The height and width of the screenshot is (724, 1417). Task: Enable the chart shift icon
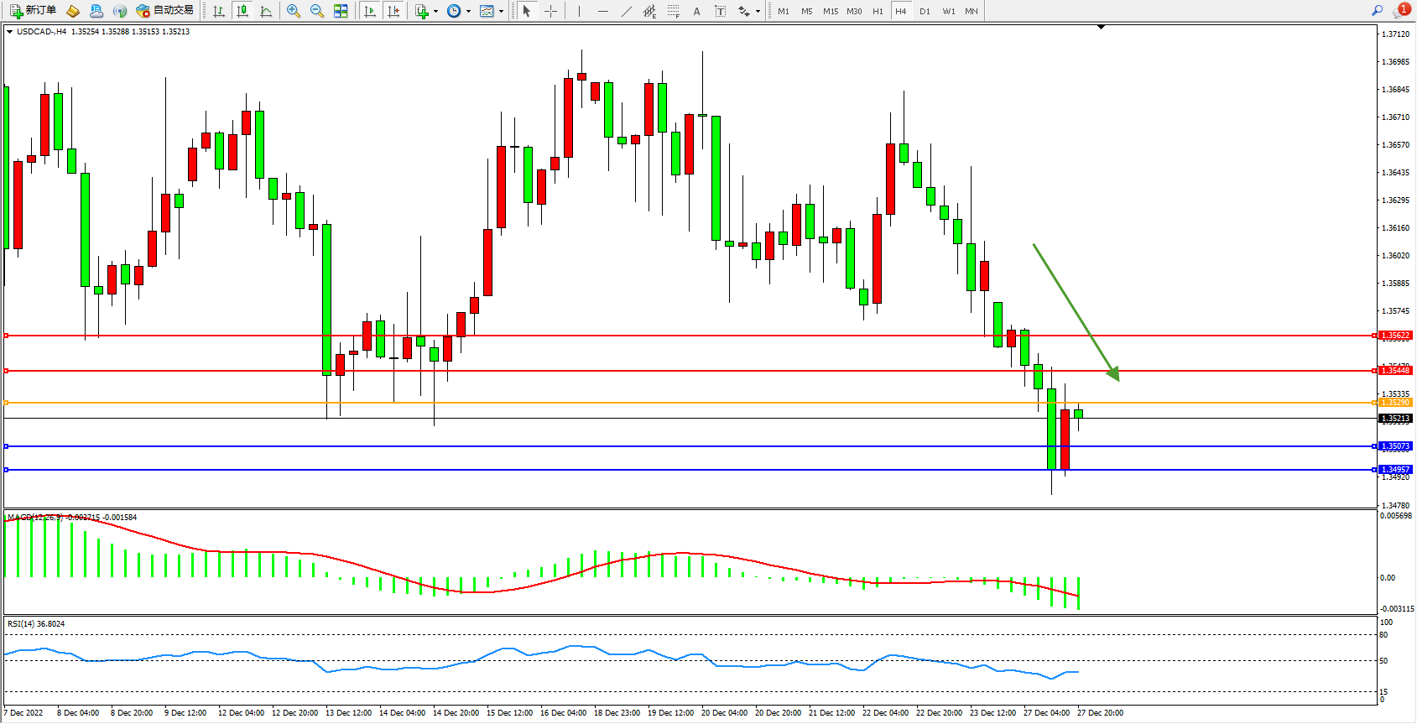[393, 11]
